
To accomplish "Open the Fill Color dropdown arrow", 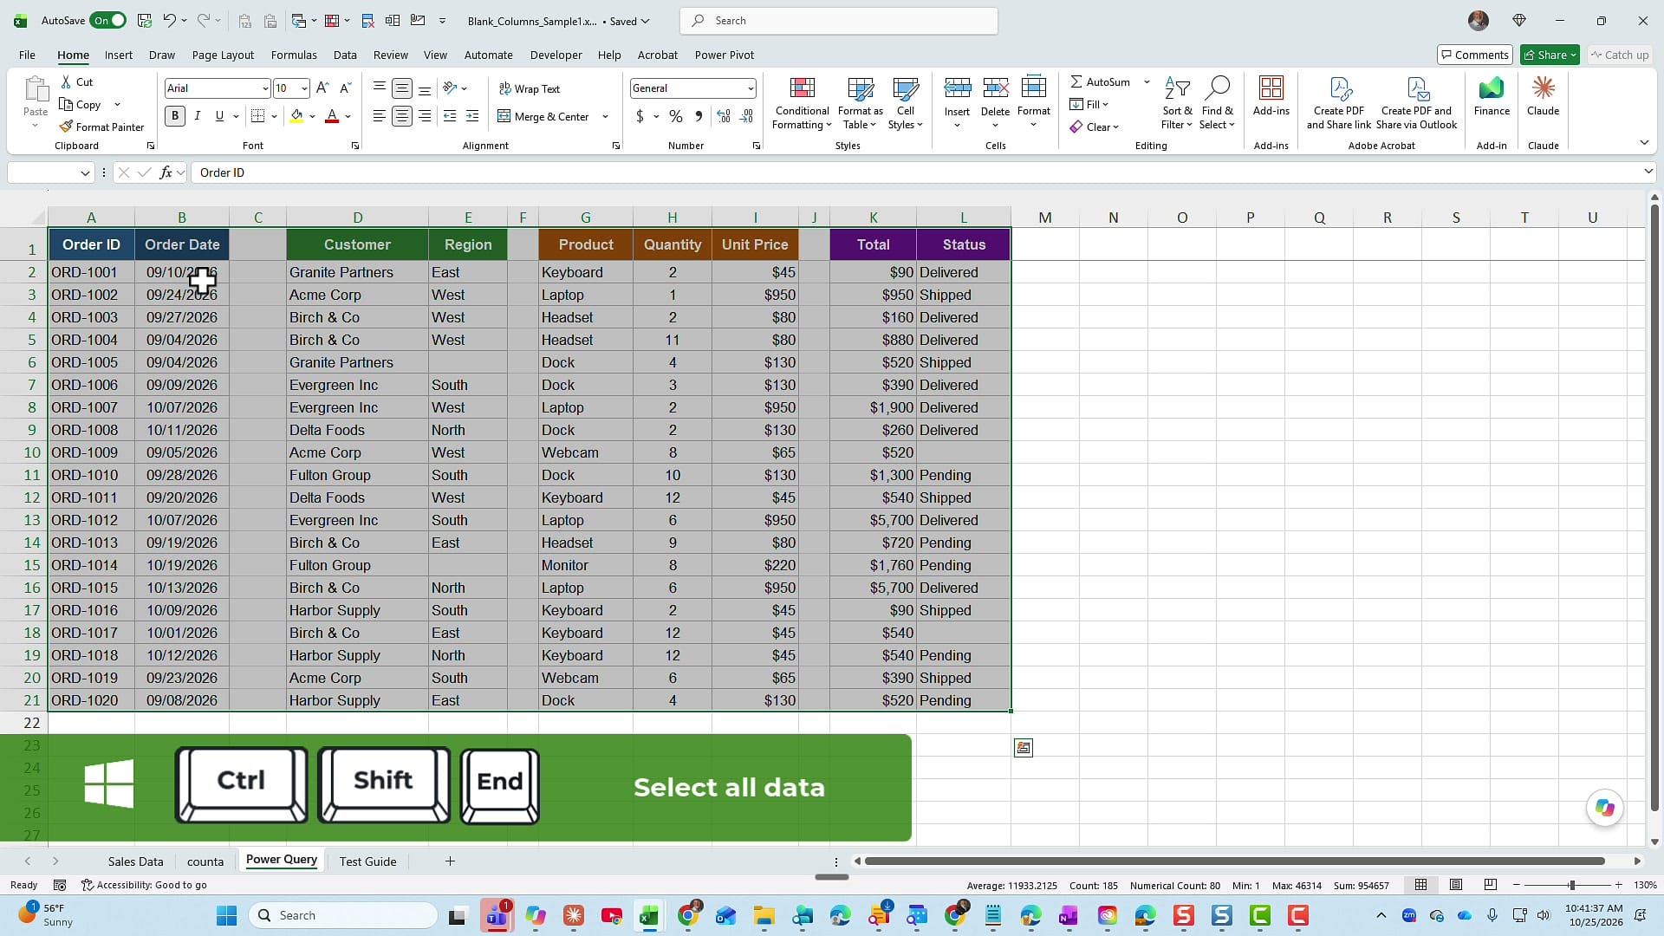I will pos(312,116).
